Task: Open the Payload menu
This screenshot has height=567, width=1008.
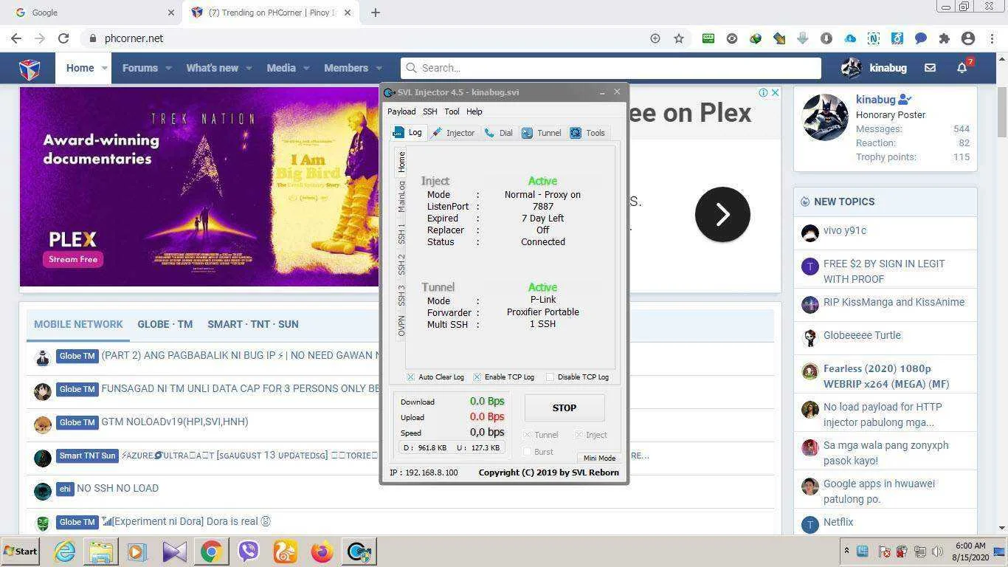Action: pyautogui.click(x=401, y=111)
